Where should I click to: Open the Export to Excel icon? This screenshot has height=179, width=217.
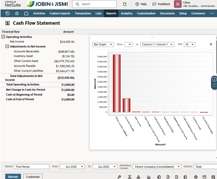(x=160, y=176)
